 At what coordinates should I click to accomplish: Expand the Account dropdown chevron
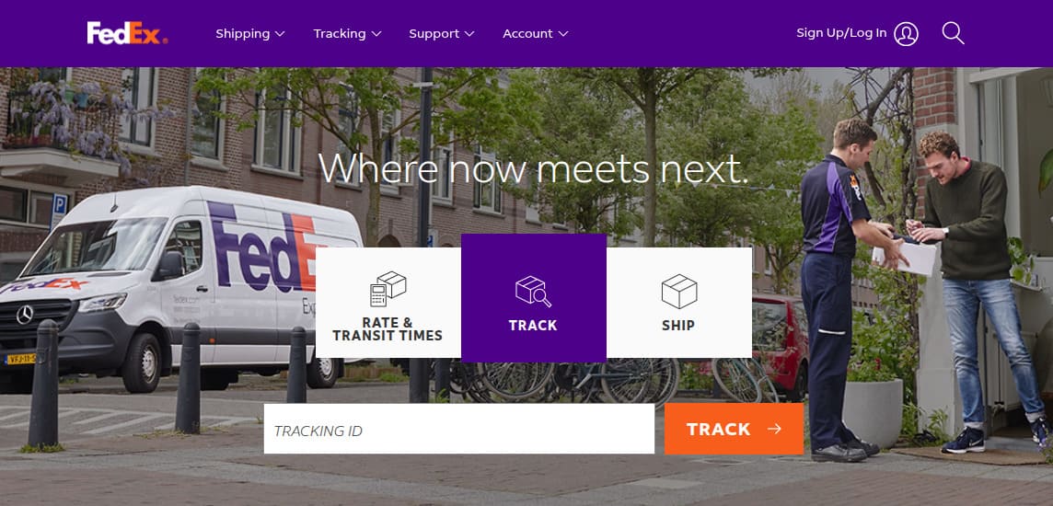click(562, 33)
